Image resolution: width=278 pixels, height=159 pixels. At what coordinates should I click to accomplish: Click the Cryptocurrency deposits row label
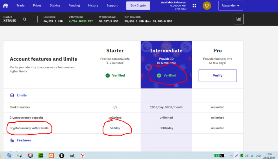coord(26,118)
